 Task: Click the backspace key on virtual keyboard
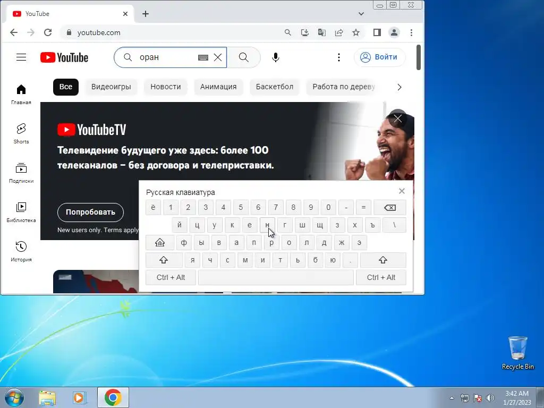pos(389,208)
